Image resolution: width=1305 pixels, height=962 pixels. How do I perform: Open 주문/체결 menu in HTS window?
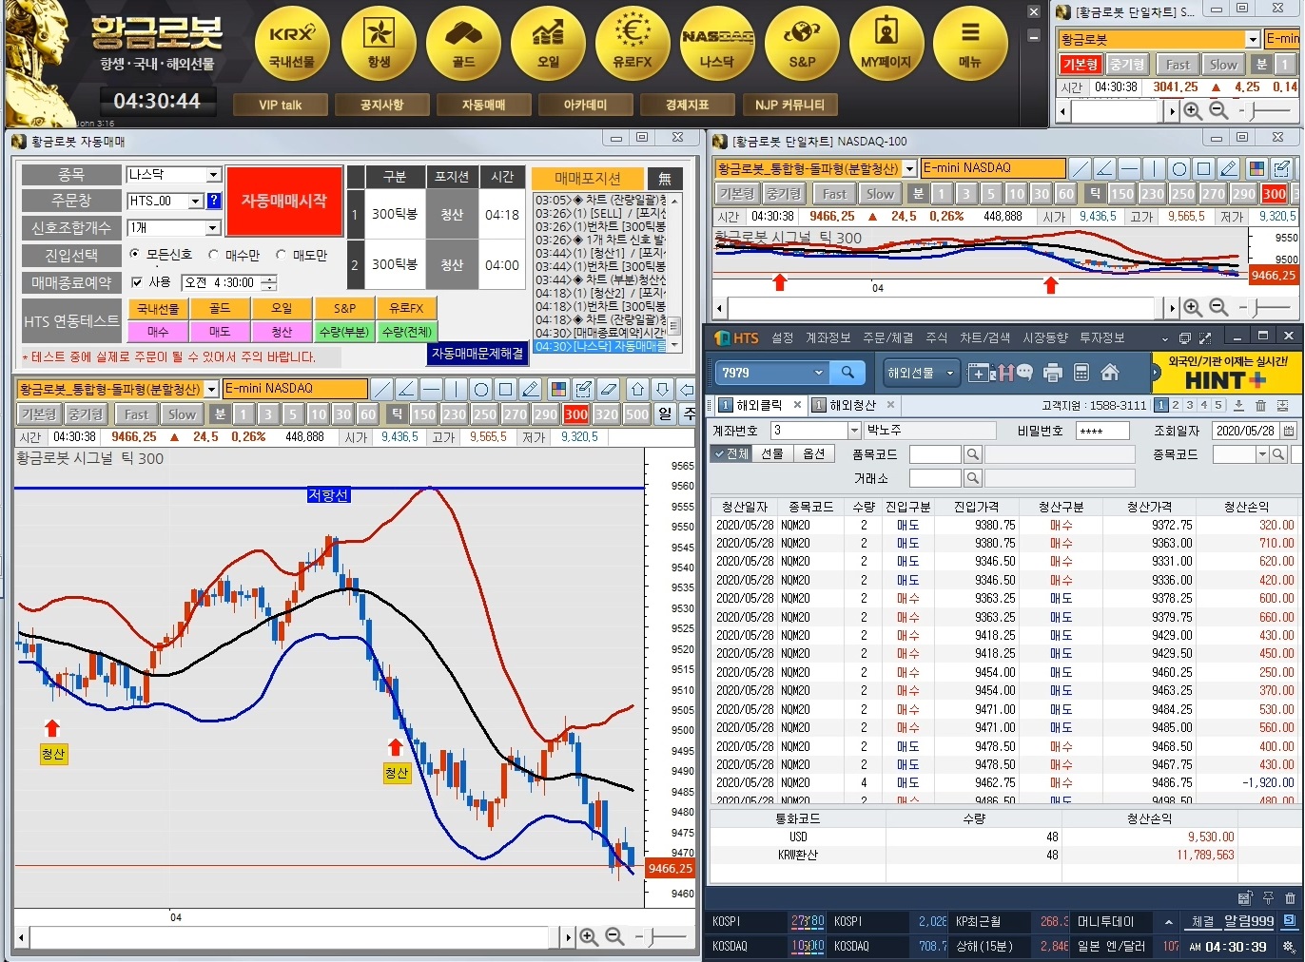coord(887,337)
